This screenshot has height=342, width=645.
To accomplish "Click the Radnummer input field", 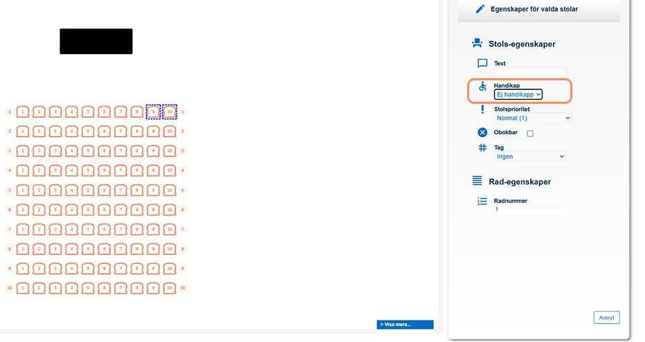I will (x=530, y=209).
